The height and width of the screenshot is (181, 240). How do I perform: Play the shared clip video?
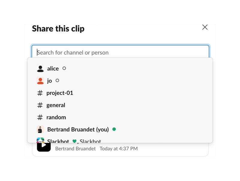click(x=44, y=146)
